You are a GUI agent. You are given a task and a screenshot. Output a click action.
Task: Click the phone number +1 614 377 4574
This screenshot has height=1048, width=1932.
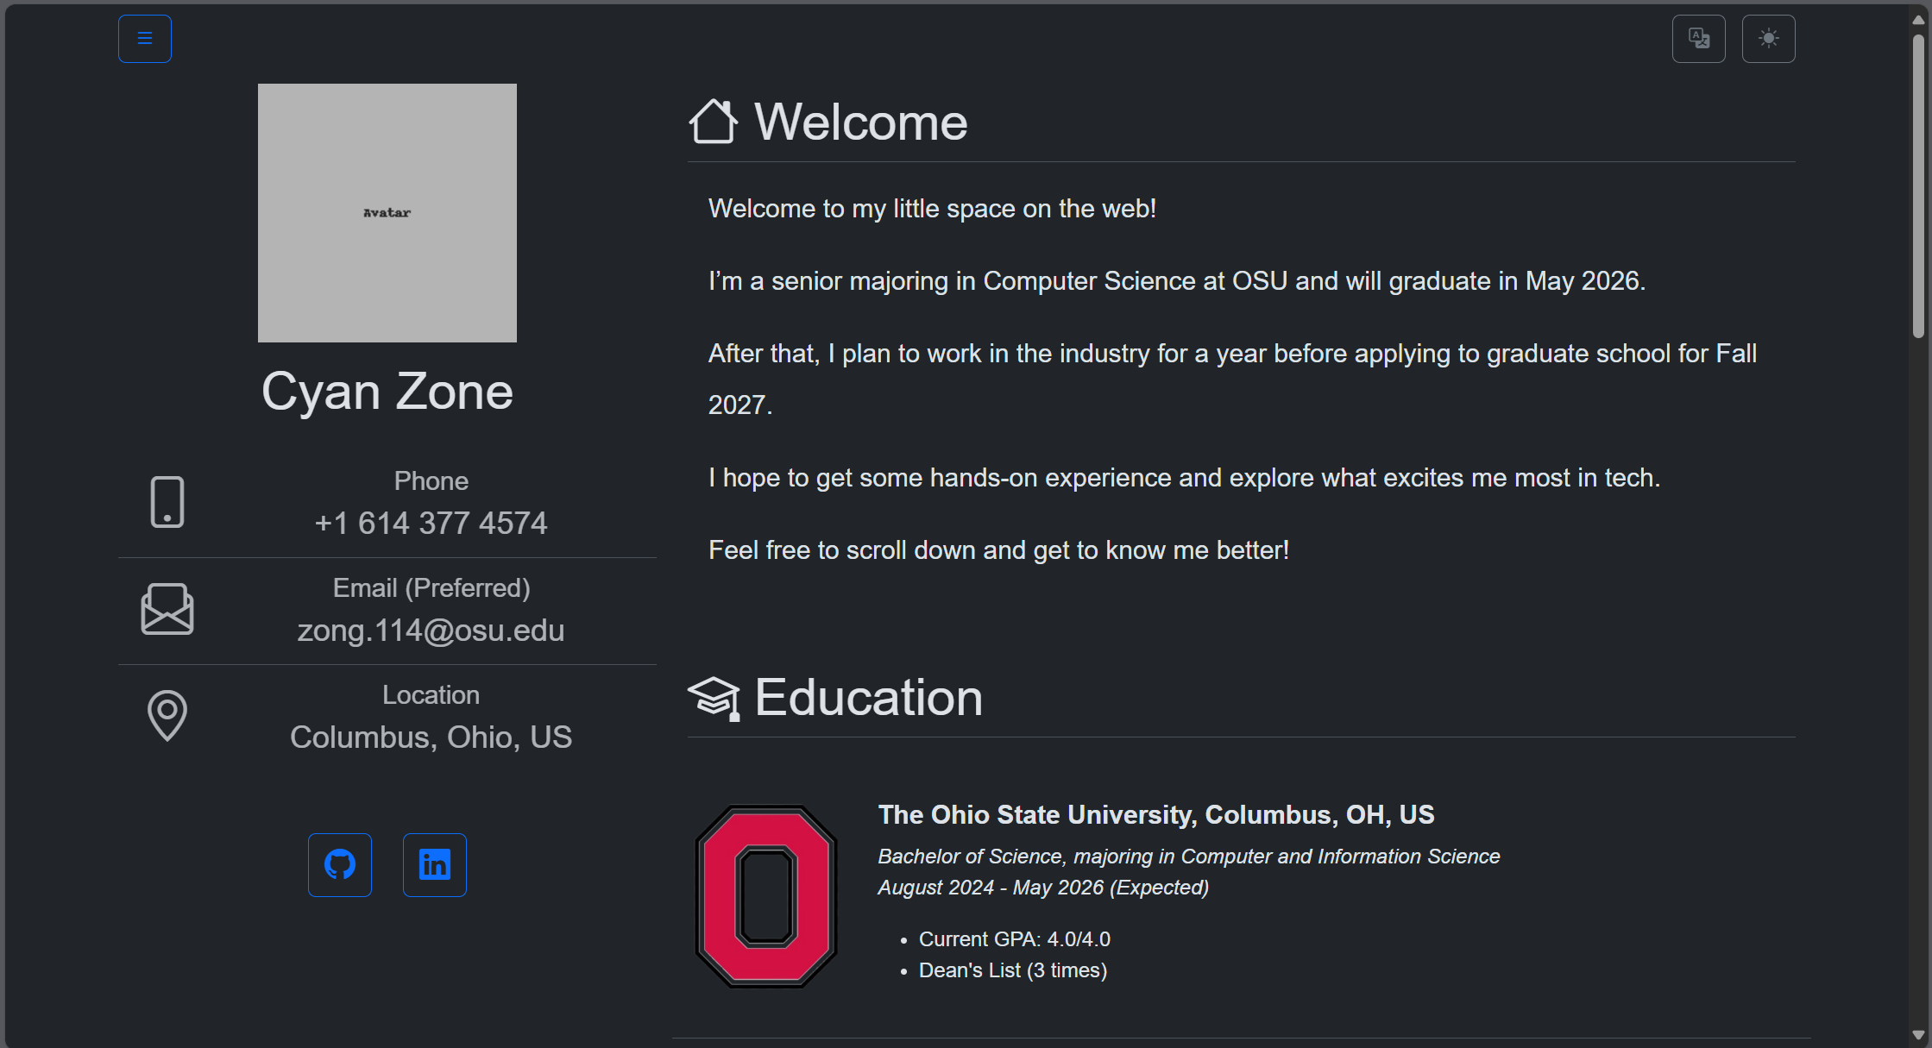point(431,524)
